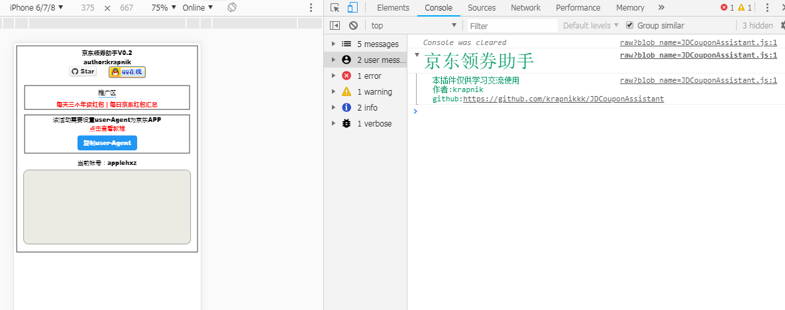Viewport: 785px width, 310px height.
Task: Click the device width field 375
Action: [87, 7]
